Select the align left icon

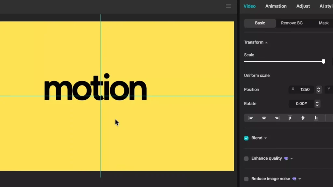coord(251,118)
